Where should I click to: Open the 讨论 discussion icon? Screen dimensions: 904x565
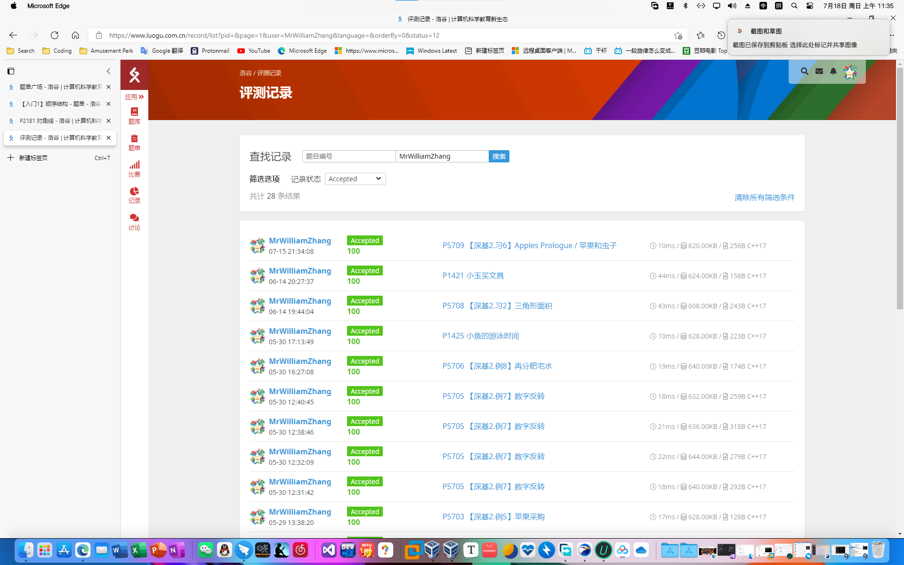pos(134,222)
